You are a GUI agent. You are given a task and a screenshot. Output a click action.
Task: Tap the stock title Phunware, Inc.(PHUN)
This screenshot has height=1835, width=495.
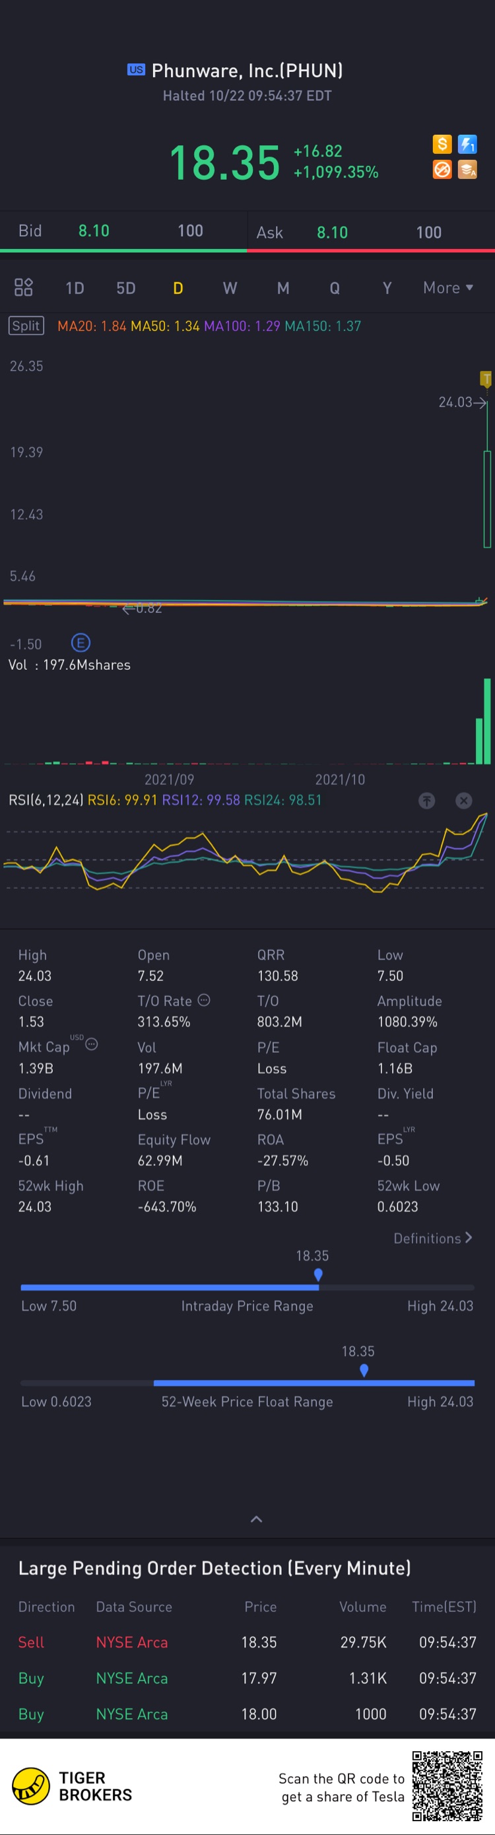[x=247, y=71]
